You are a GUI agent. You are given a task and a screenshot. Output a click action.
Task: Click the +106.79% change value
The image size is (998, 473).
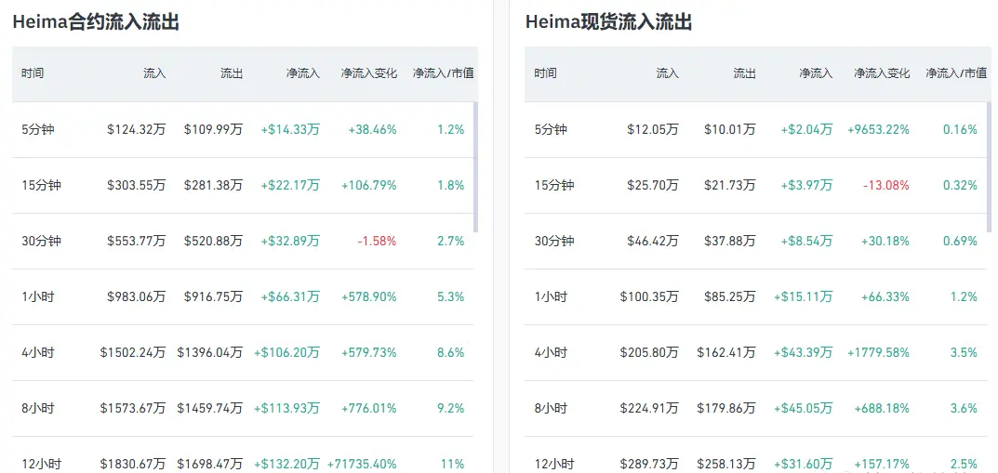pyautogui.click(x=369, y=185)
